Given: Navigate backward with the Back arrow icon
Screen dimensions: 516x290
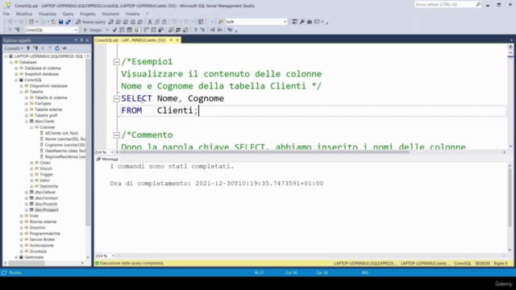Looking at the screenshot, I should pos(10,22).
